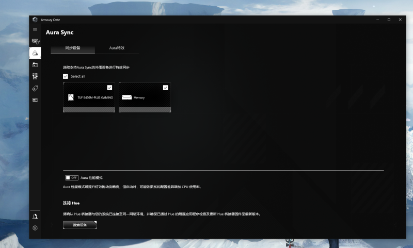Enable the Aura 性能模式 toggle switch
Screen dimensions: 413x248
coord(71,177)
